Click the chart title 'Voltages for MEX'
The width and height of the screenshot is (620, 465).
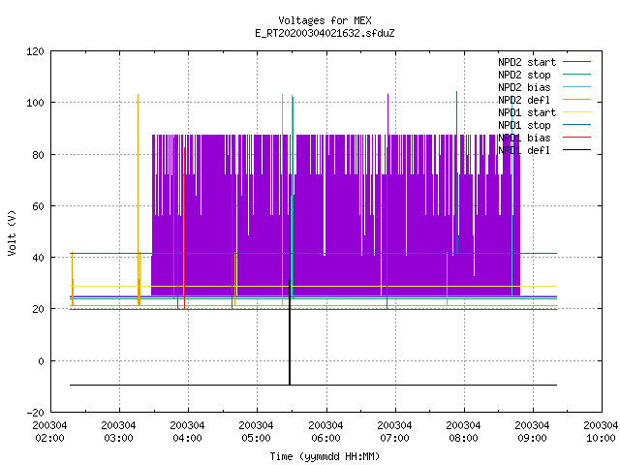325,20
